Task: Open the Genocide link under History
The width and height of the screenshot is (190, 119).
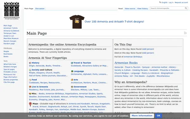Action: [40, 66]
